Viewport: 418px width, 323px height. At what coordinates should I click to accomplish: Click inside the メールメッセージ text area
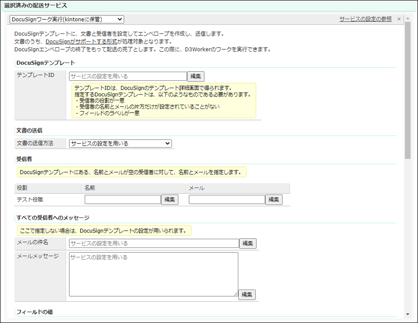(x=154, y=274)
